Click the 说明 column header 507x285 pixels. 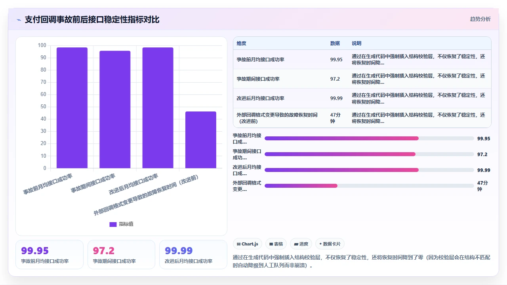tap(356, 43)
